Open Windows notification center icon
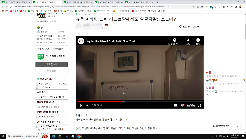The width and height of the screenshot is (246, 139). tap(243, 137)
